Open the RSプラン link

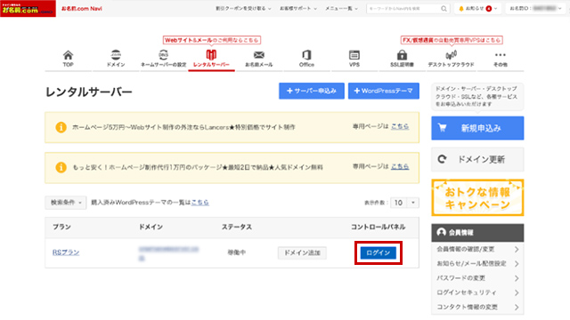[66, 252]
